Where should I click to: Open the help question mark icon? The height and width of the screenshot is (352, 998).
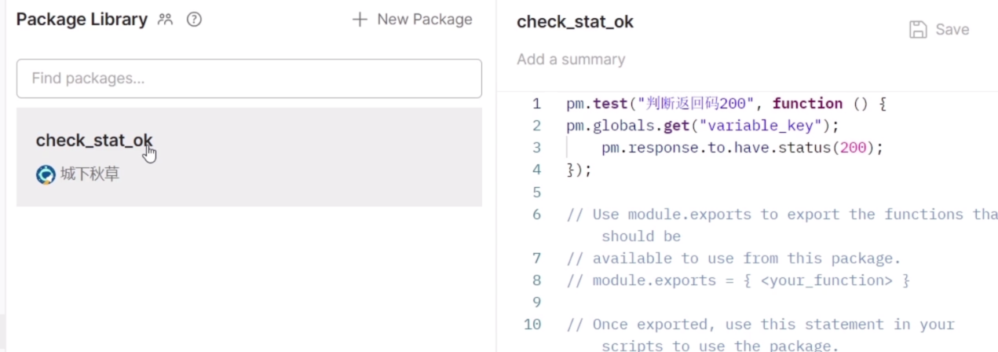click(x=194, y=20)
